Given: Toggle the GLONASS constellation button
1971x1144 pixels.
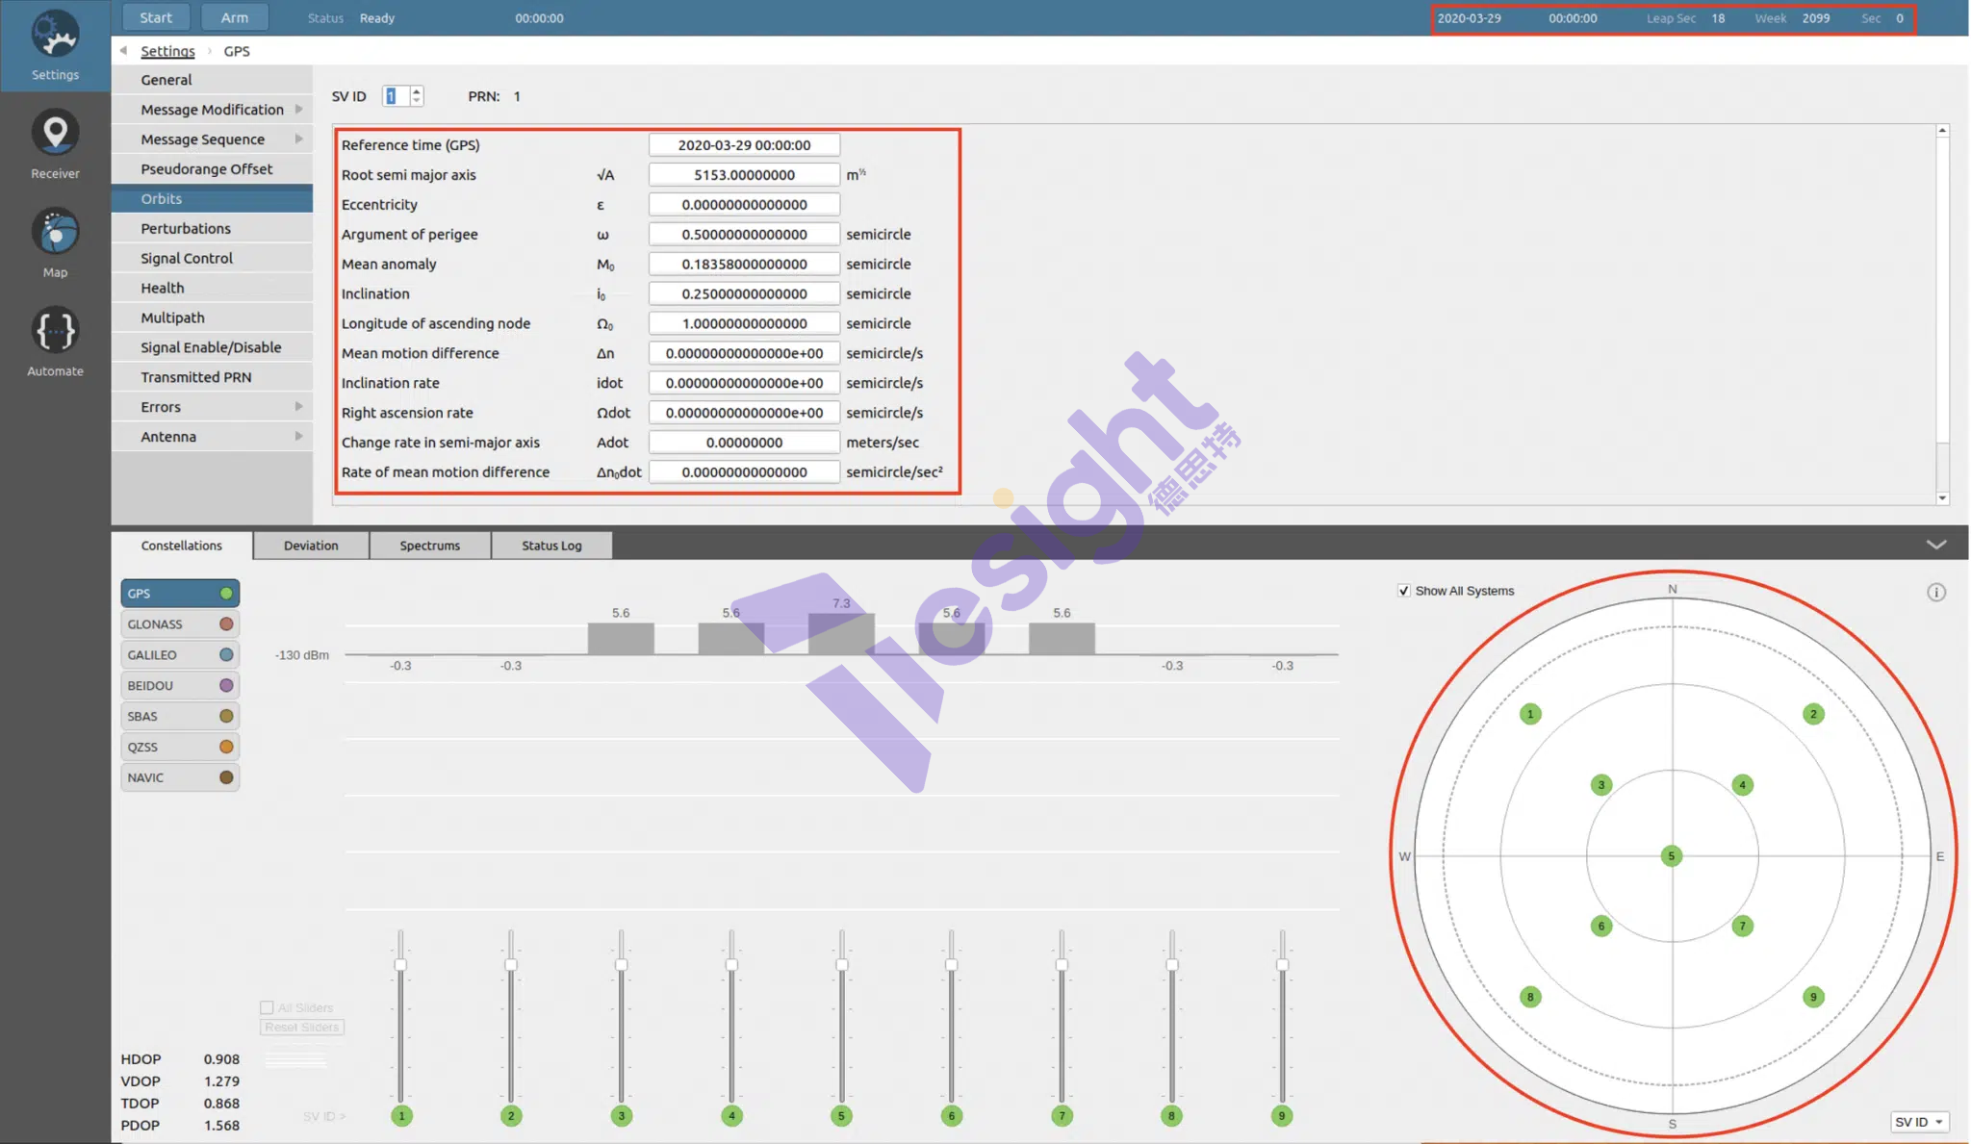Looking at the screenshot, I should [x=180, y=624].
